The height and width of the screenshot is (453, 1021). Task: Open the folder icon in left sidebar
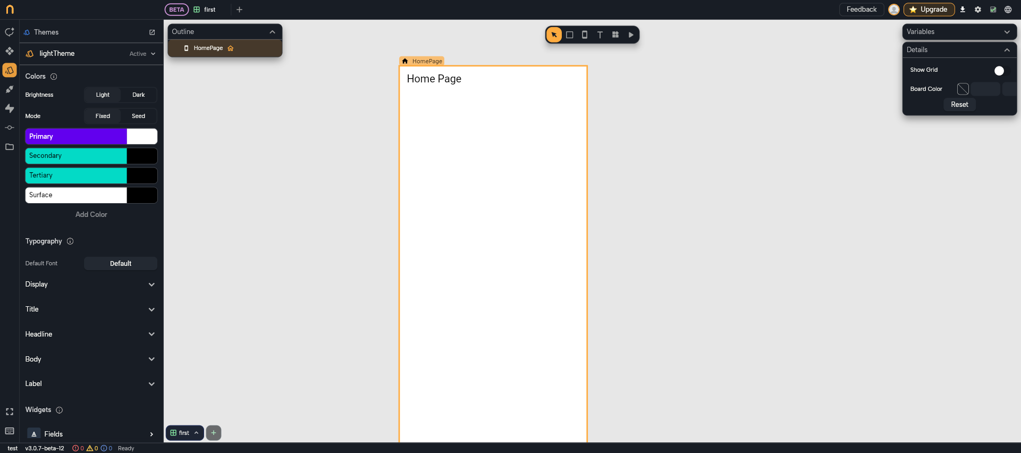pos(10,147)
